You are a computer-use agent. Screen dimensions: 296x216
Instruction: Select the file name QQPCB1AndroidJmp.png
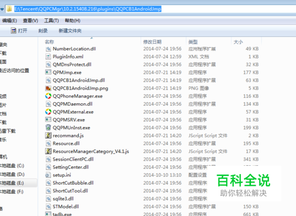click(x=81, y=88)
